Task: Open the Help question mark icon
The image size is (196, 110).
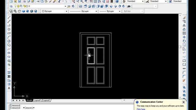Action: point(117,1)
